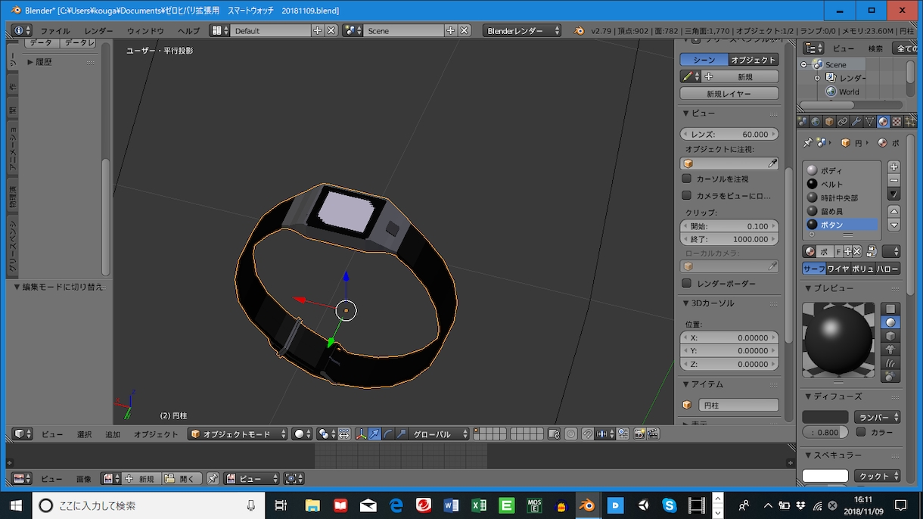This screenshot has width=923, height=519.
Task: Select the cube preview shape icon
Action: (x=891, y=336)
